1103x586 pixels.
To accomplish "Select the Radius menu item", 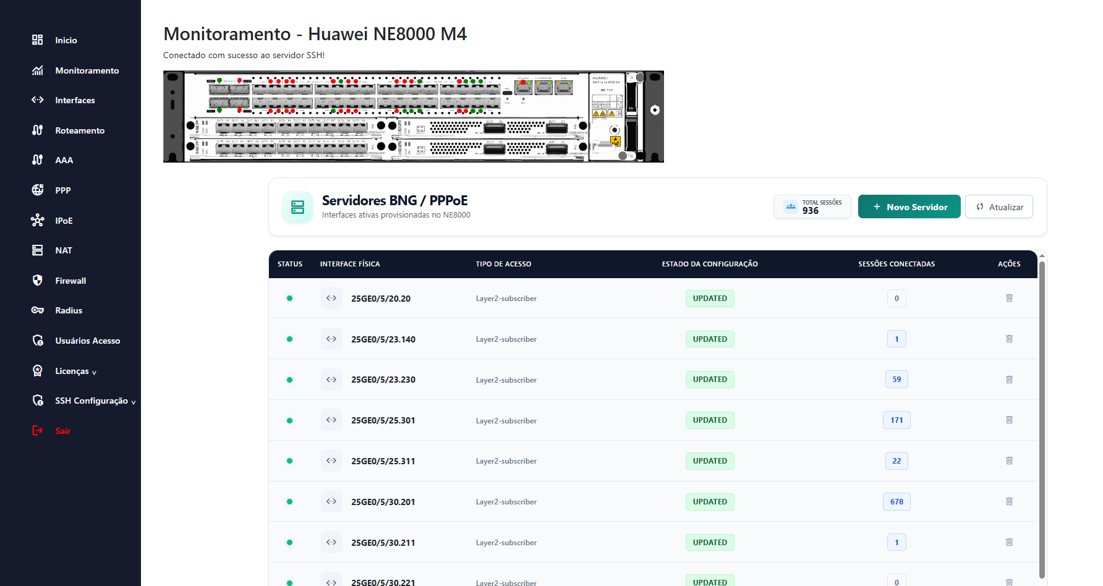I will point(69,310).
